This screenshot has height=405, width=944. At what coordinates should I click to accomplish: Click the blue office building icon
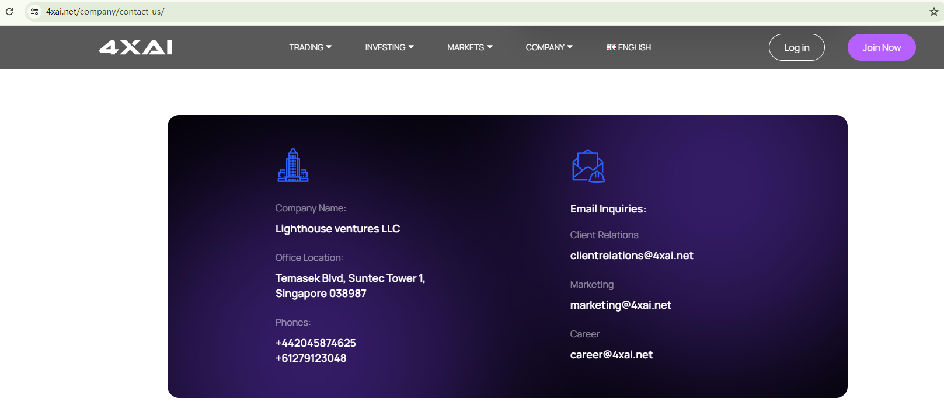tap(293, 166)
